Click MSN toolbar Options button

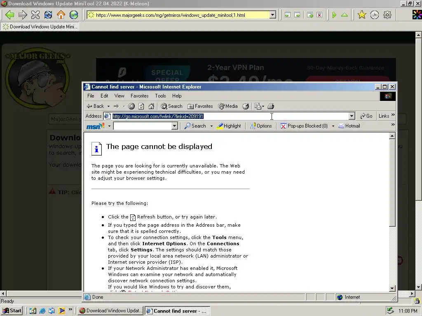point(261,126)
